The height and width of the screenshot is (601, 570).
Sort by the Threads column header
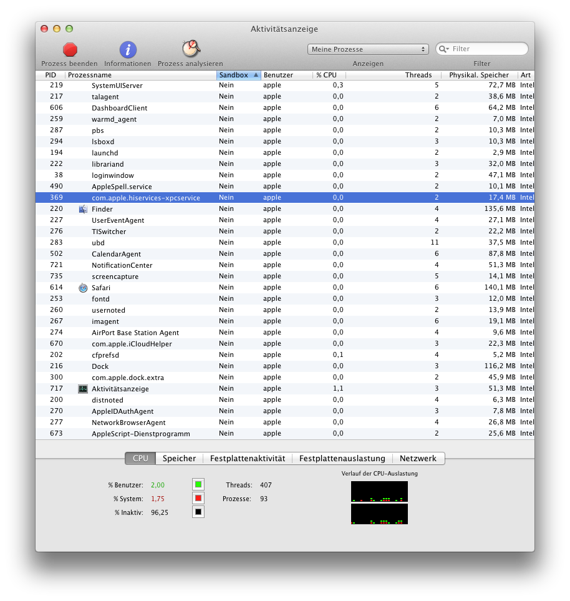coord(394,75)
